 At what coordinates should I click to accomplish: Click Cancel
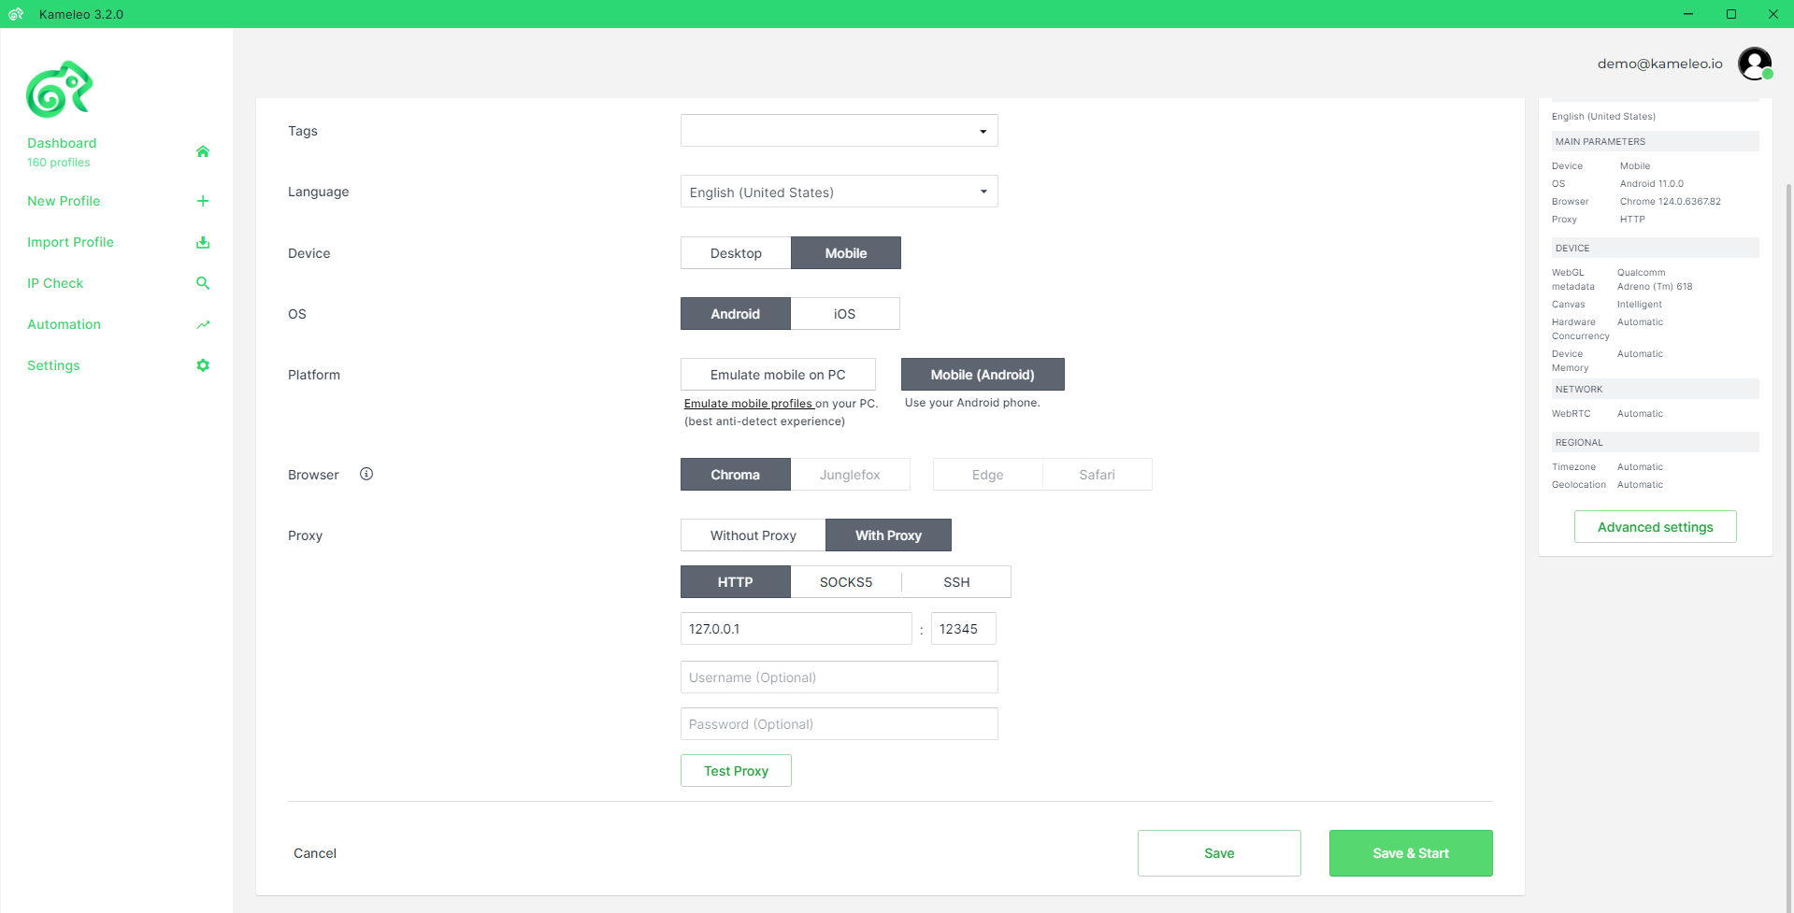tap(315, 853)
